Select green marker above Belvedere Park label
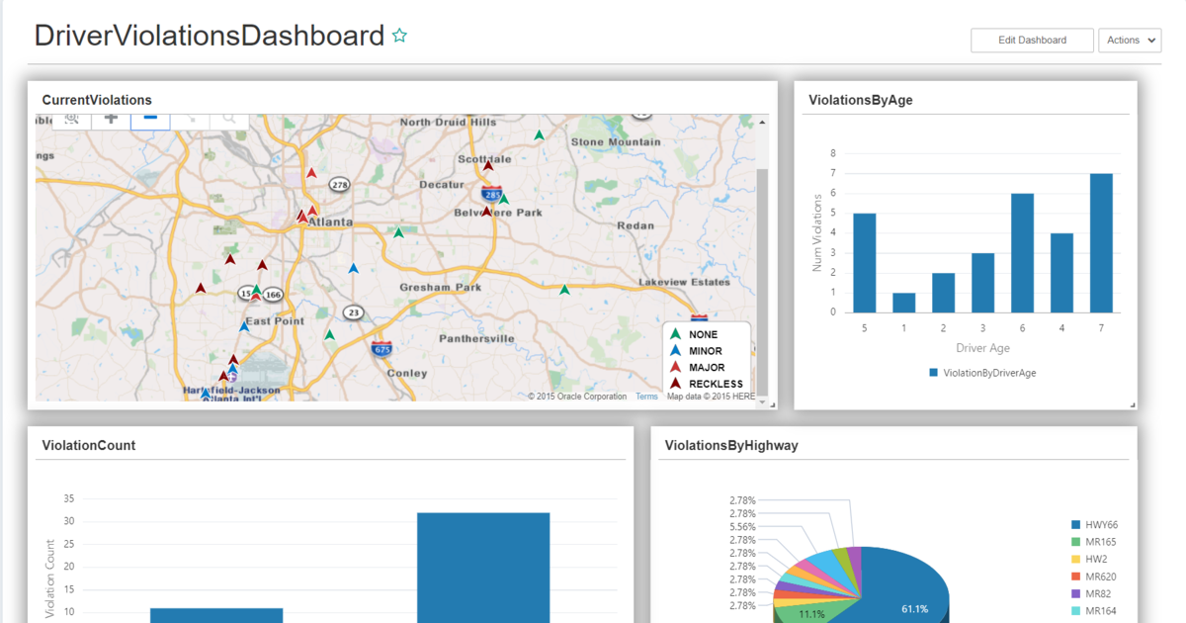 pyautogui.click(x=503, y=199)
